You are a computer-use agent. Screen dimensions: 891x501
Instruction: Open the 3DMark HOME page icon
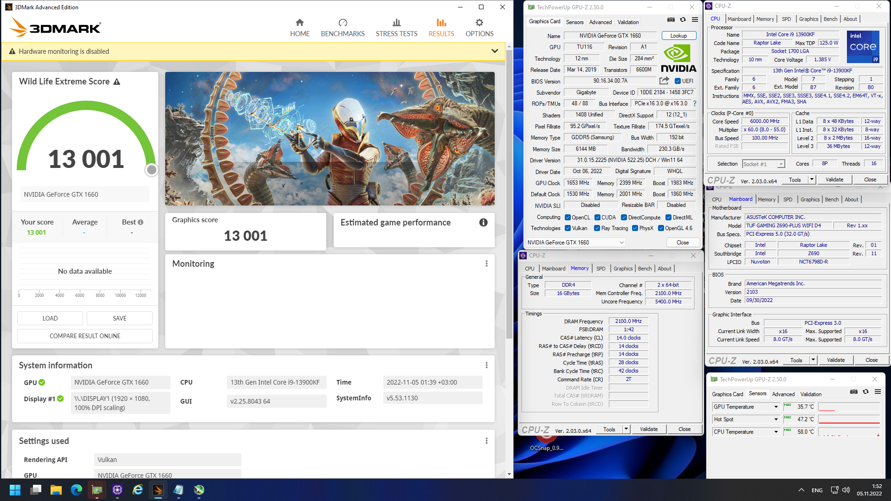click(300, 22)
